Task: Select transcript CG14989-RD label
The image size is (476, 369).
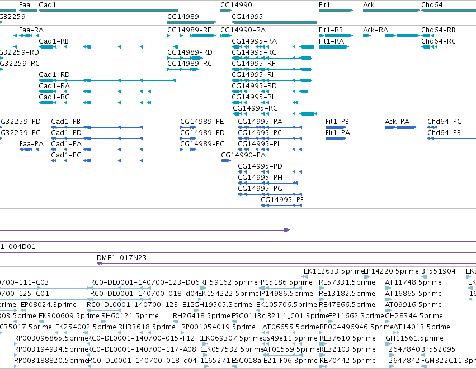Action: point(190,52)
